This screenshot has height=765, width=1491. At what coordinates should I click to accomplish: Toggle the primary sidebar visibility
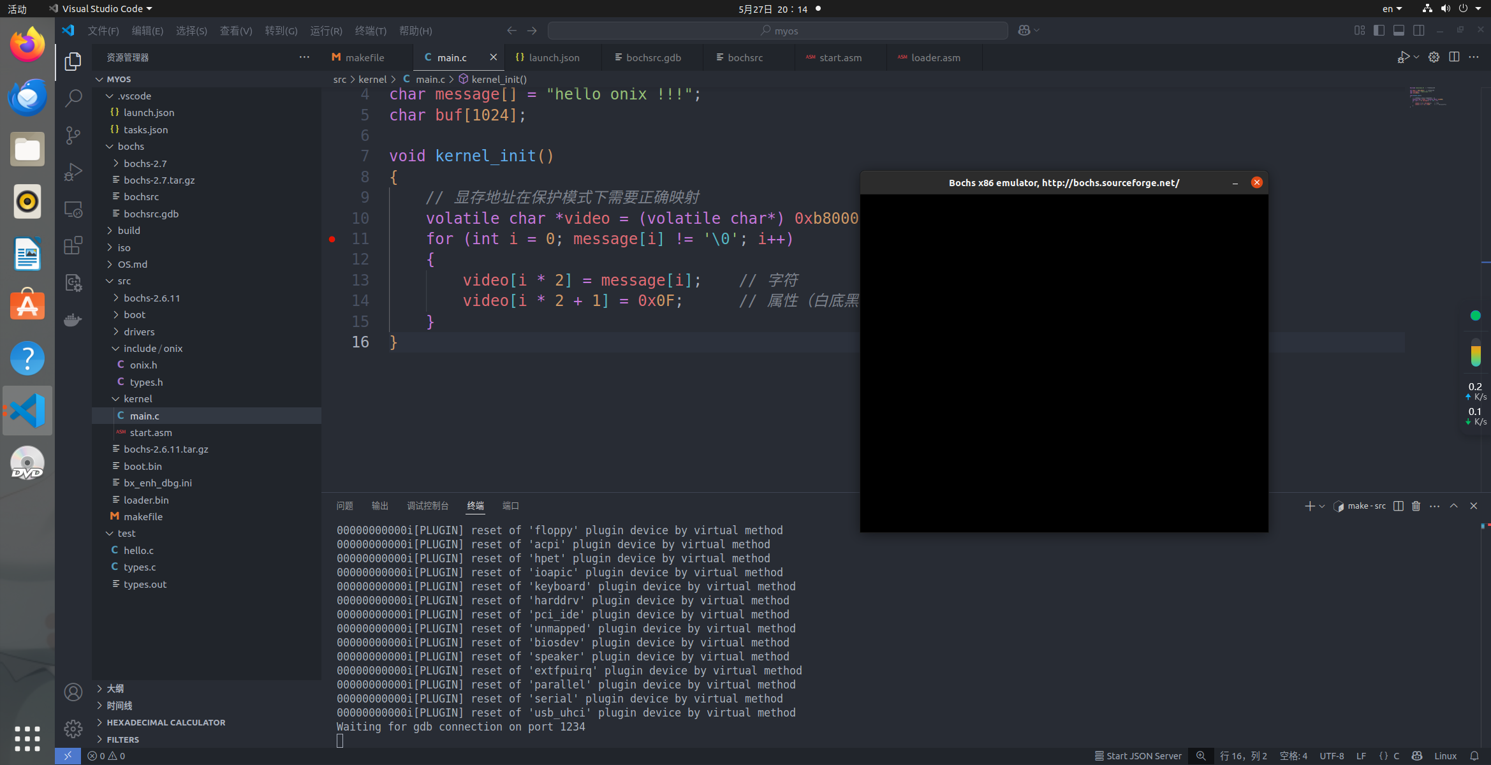pyautogui.click(x=1379, y=30)
